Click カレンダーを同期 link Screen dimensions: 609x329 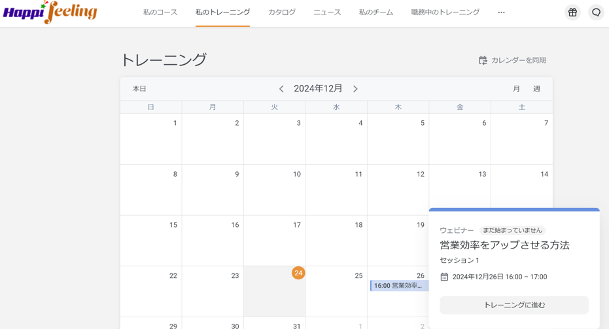518,60
